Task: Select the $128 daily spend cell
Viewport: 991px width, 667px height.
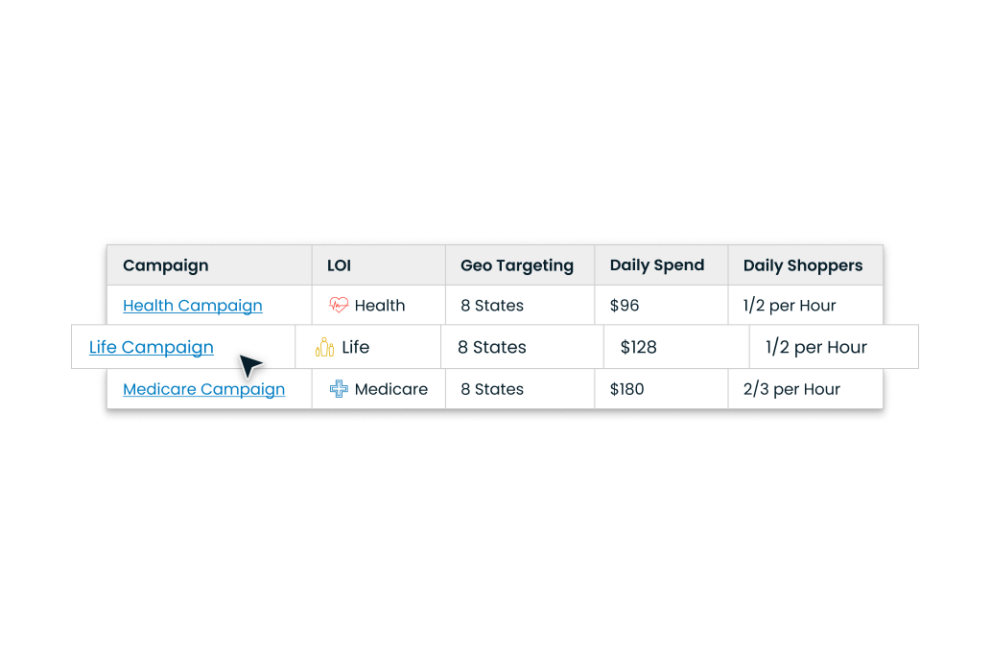Action: tap(639, 347)
